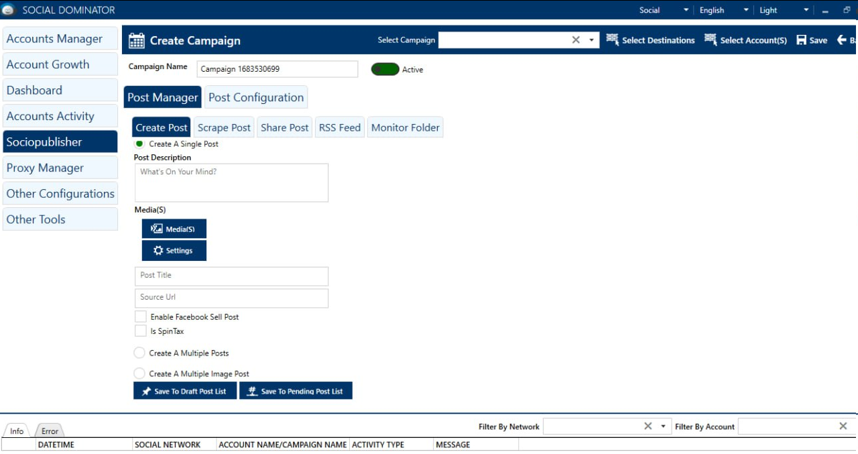Save the campaign using the floppy-disk Save

[812, 40]
